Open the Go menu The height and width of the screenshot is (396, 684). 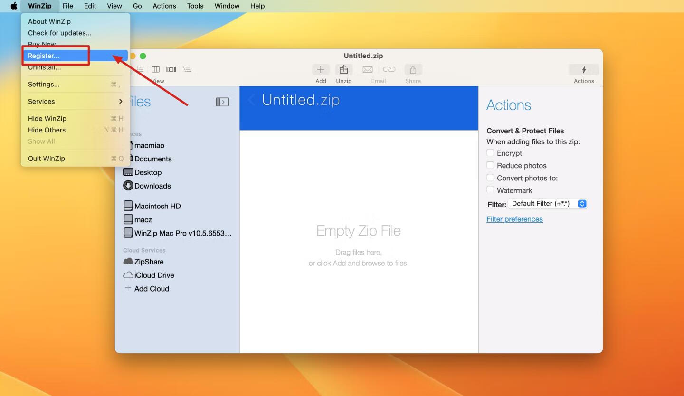pyautogui.click(x=137, y=6)
